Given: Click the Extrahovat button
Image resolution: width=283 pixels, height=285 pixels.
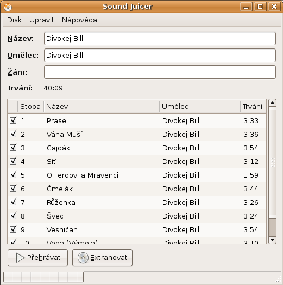Looking at the screenshot, I should pyautogui.click(x=102, y=258).
